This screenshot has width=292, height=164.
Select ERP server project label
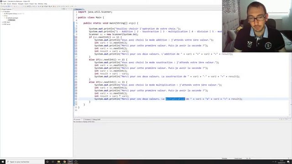(7, 24)
